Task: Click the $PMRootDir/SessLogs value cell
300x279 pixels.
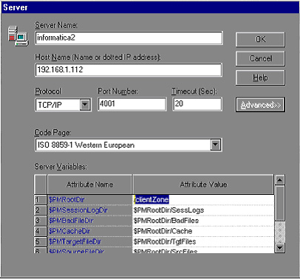Action: click(203, 210)
